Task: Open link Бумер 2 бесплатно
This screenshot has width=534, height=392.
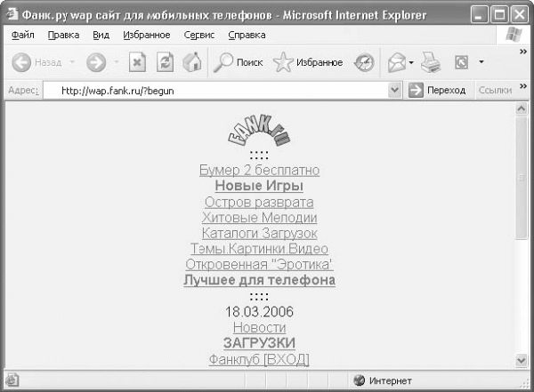Action: coord(259,170)
